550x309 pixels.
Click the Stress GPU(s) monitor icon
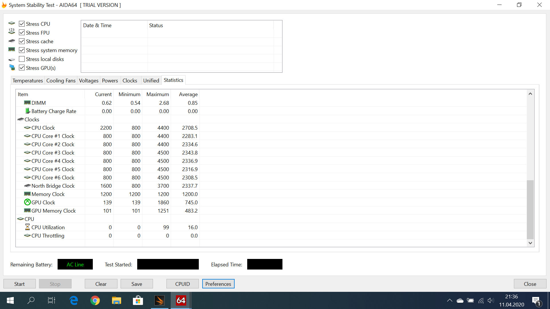(12, 68)
